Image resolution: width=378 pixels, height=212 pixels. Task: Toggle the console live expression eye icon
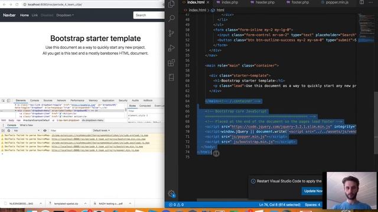coord(45,131)
